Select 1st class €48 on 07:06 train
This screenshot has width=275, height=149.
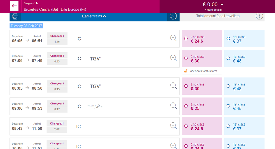228,58
